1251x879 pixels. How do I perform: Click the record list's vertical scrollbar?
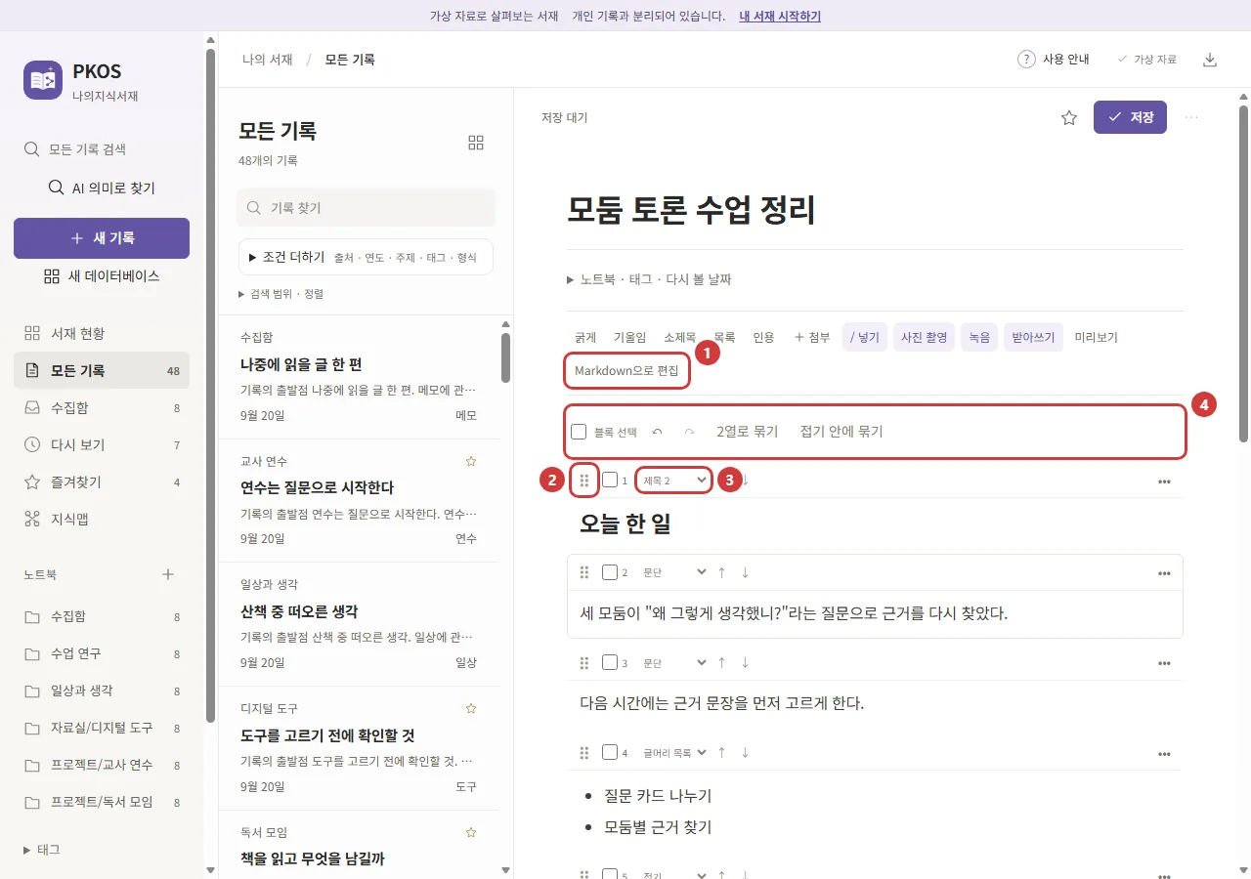tap(505, 357)
